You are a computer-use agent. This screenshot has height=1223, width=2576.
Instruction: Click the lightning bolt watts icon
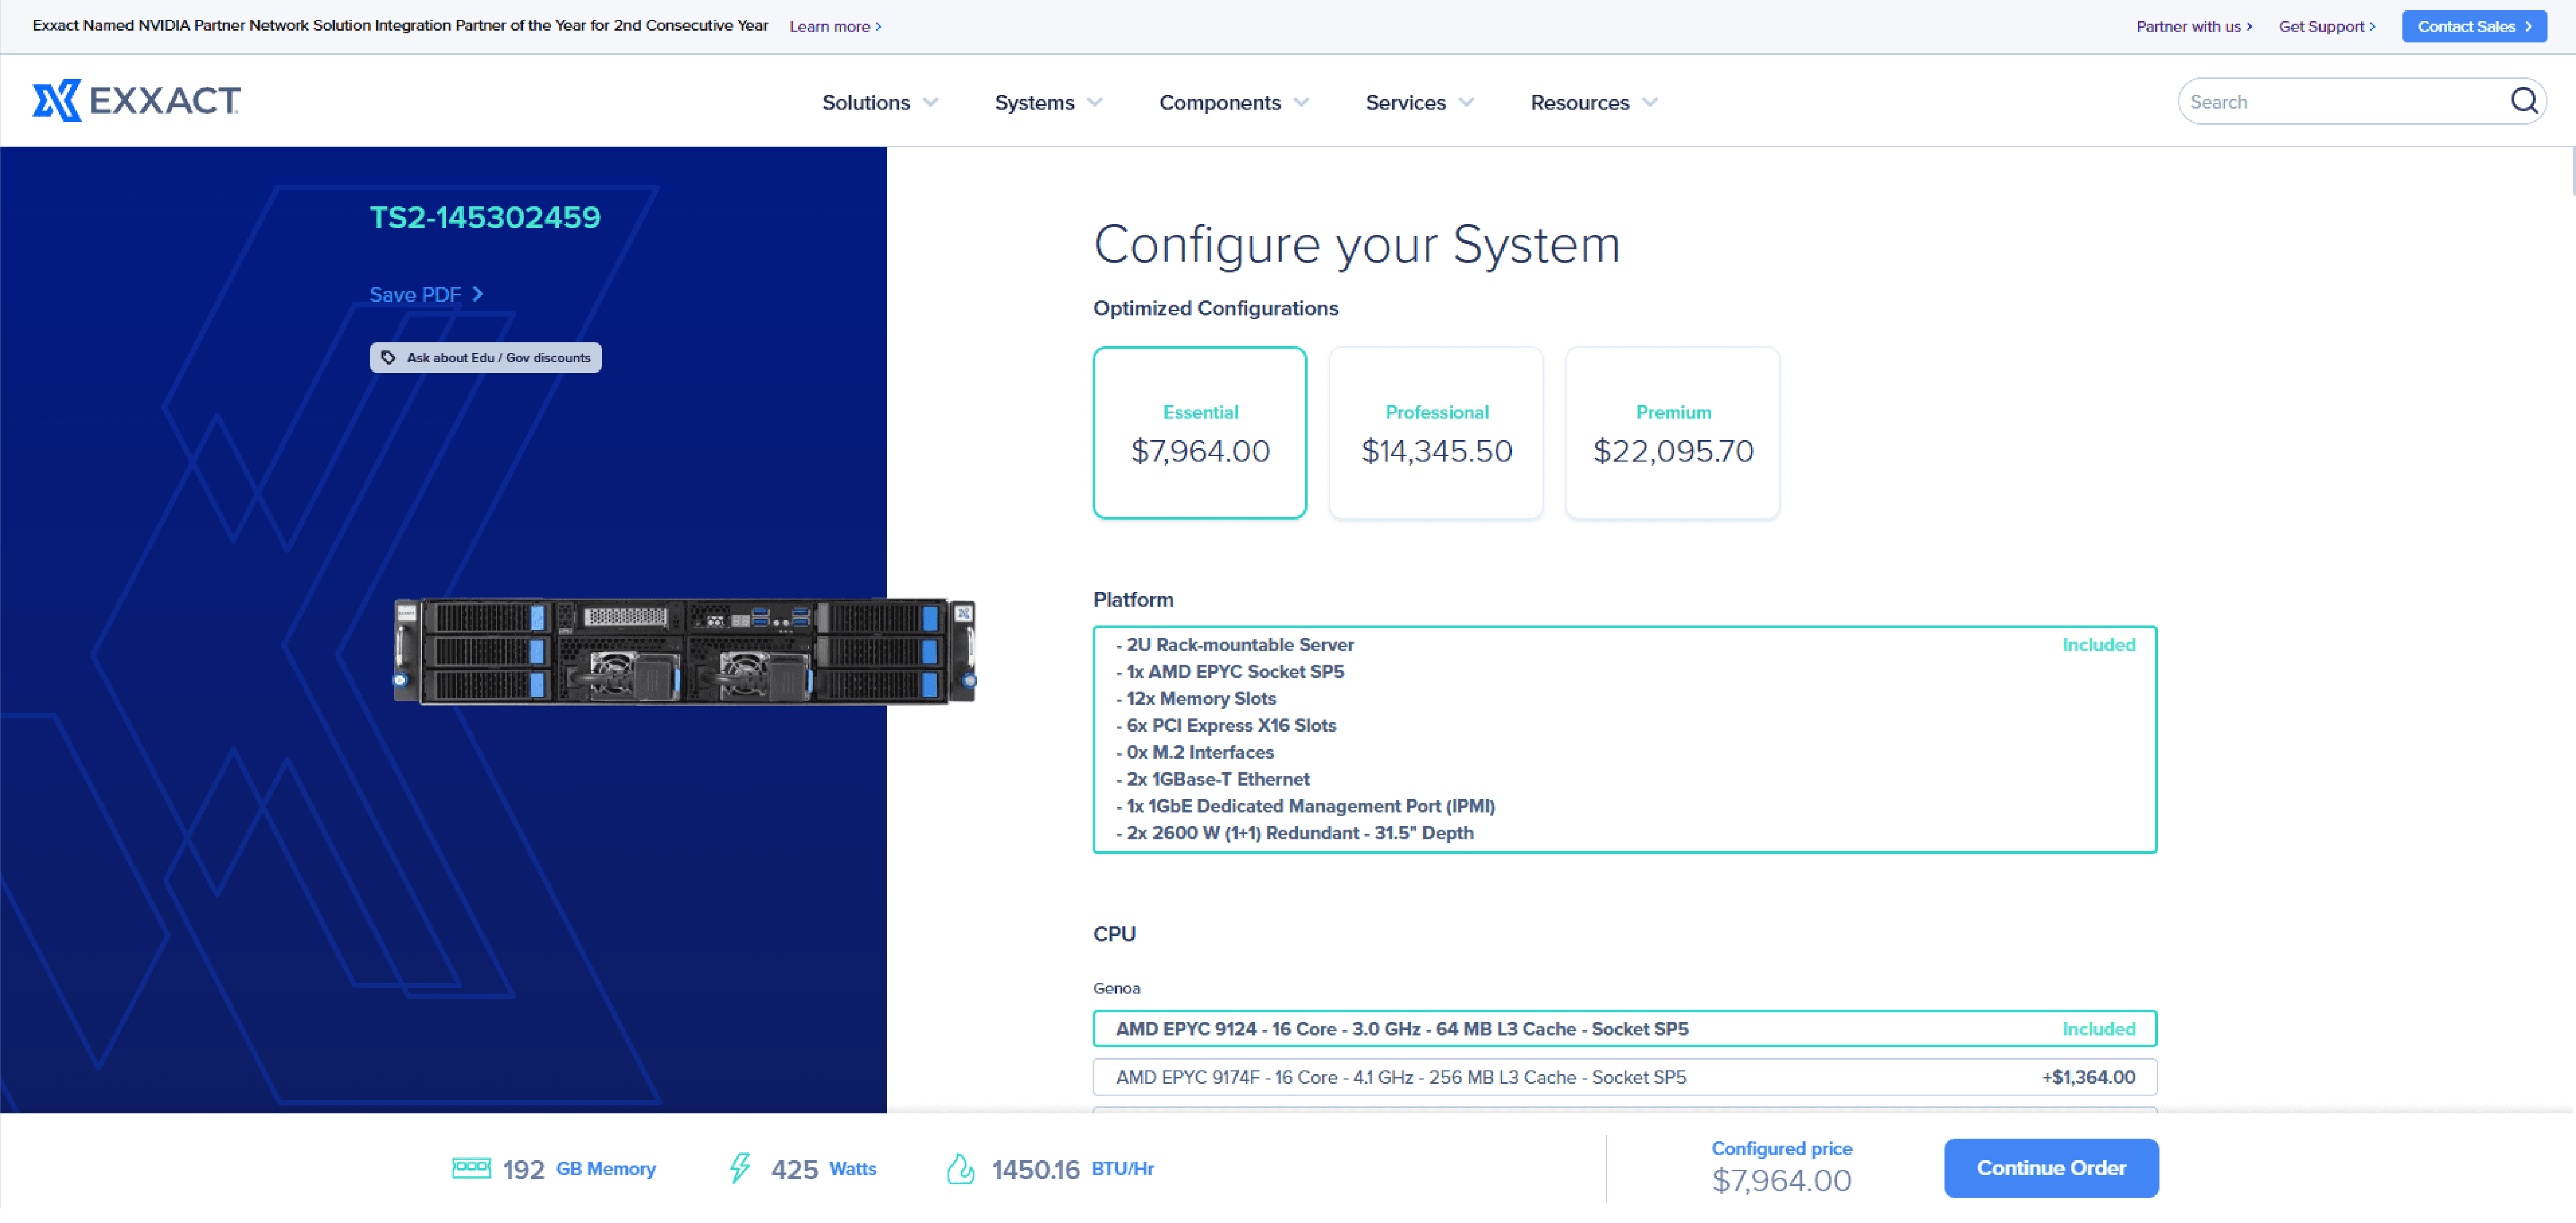click(x=740, y=1168)
